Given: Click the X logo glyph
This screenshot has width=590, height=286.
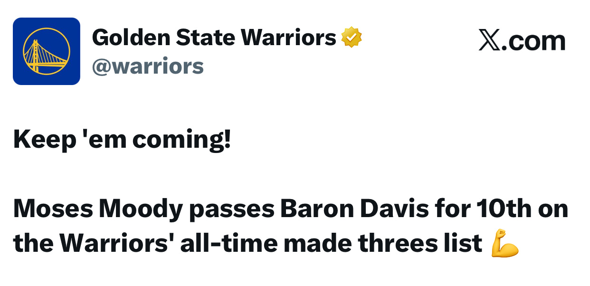Looking at the screenshot, I should point(488,41).
